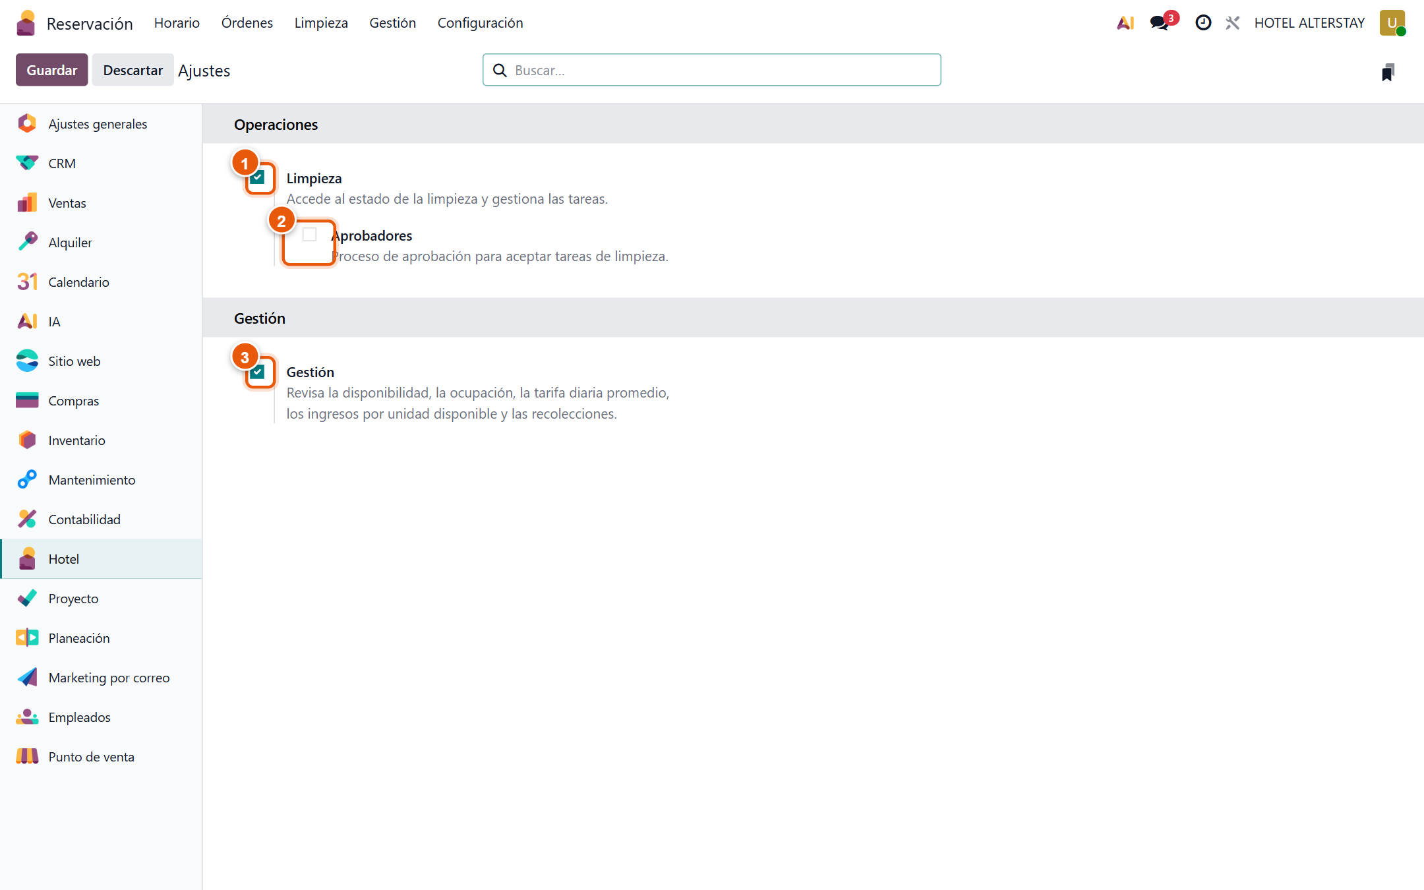1424x890 pixels.
Task: Select the CRM settings tab
Action: click(x=101, y=163)
